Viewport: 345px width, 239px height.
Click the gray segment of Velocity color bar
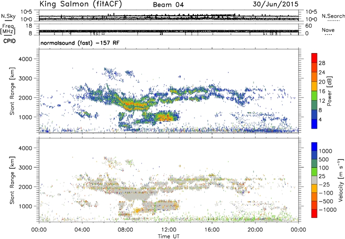click(x=314, y=180)
